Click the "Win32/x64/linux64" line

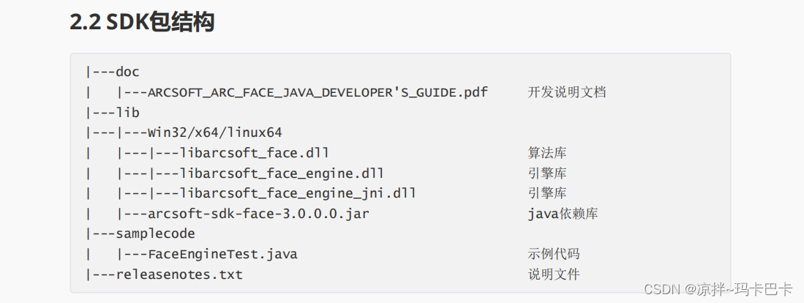point(215,132)
